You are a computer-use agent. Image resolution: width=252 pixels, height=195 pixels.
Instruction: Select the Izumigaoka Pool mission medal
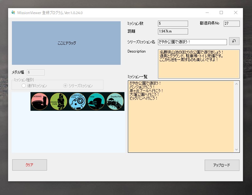(77, 101)
